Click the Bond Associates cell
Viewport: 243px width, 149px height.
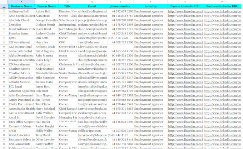21,135
